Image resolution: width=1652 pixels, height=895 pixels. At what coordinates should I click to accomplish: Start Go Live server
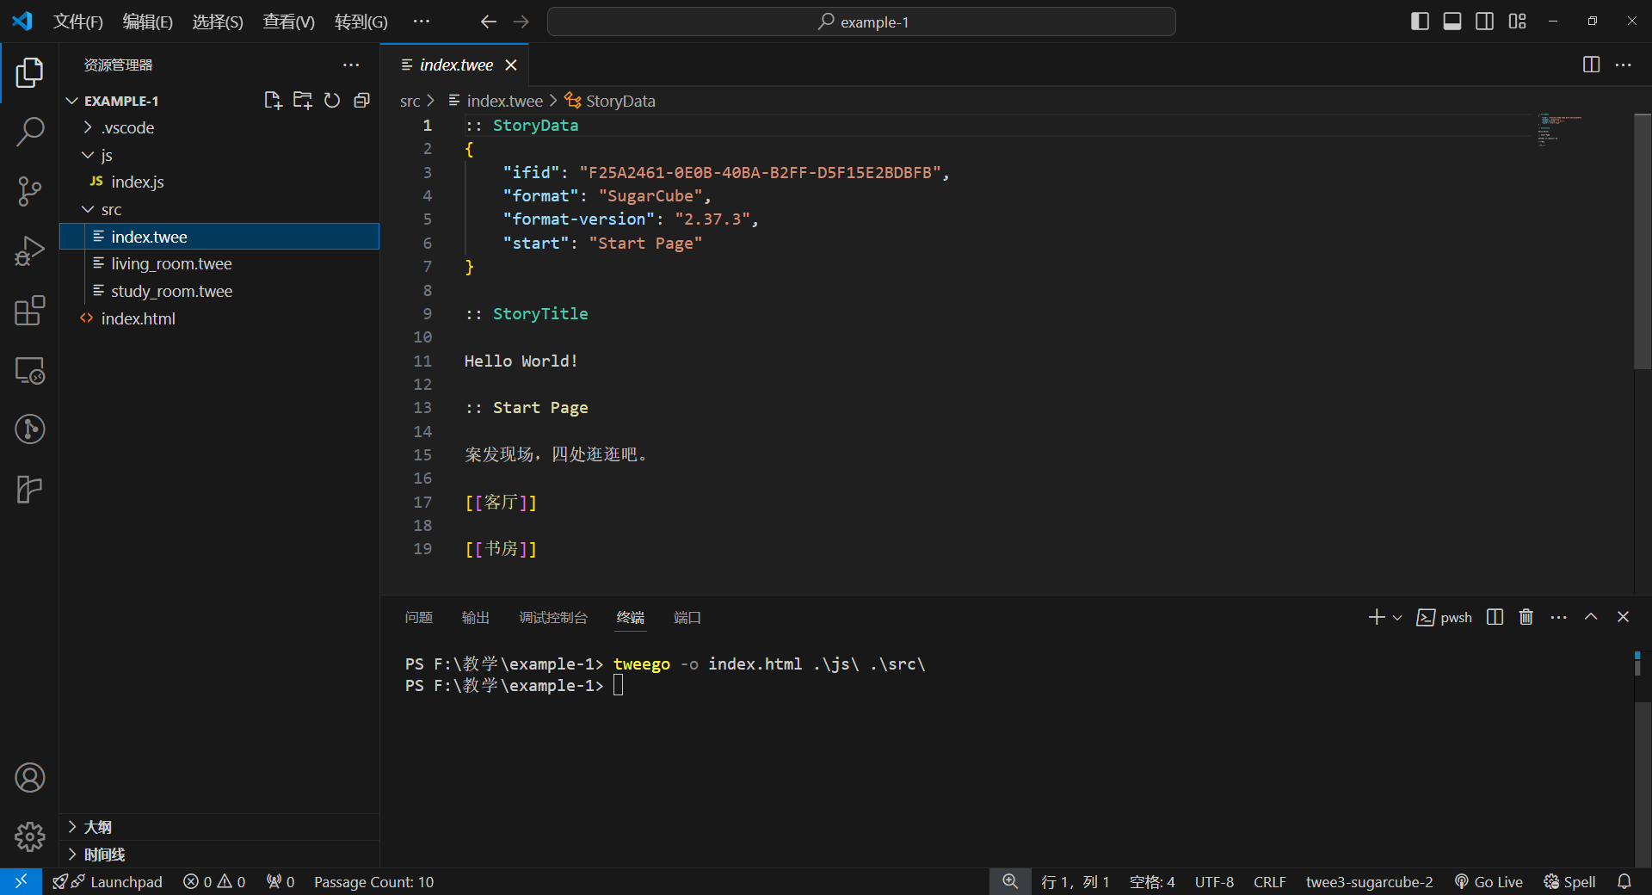tap(1489, 882)
